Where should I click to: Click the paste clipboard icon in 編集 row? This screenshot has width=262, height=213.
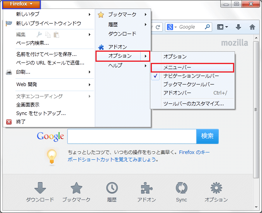click(56, 35)
